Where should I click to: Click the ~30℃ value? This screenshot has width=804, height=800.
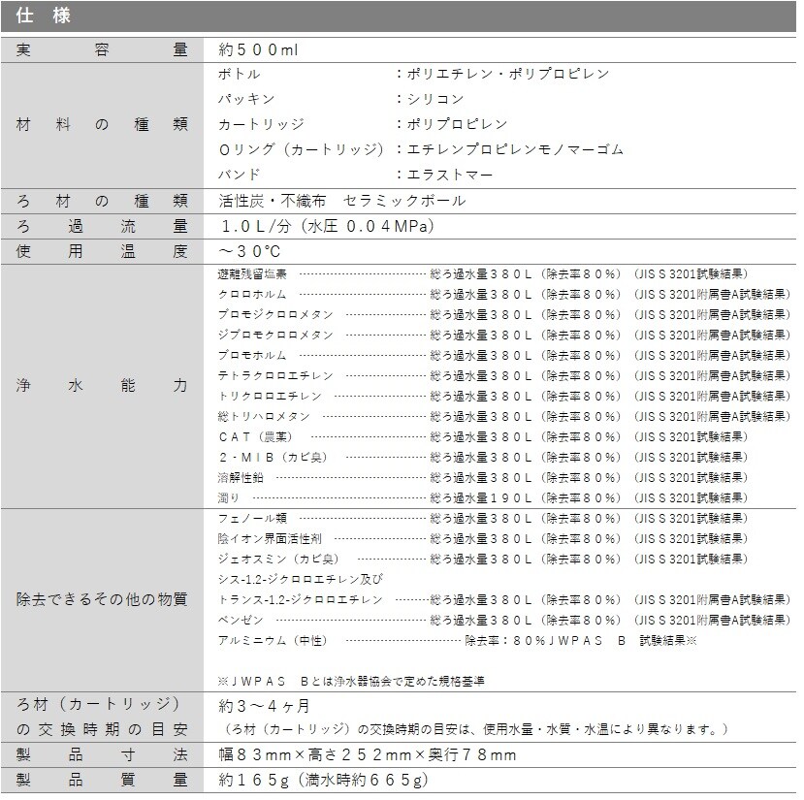(x=249, y=251)
